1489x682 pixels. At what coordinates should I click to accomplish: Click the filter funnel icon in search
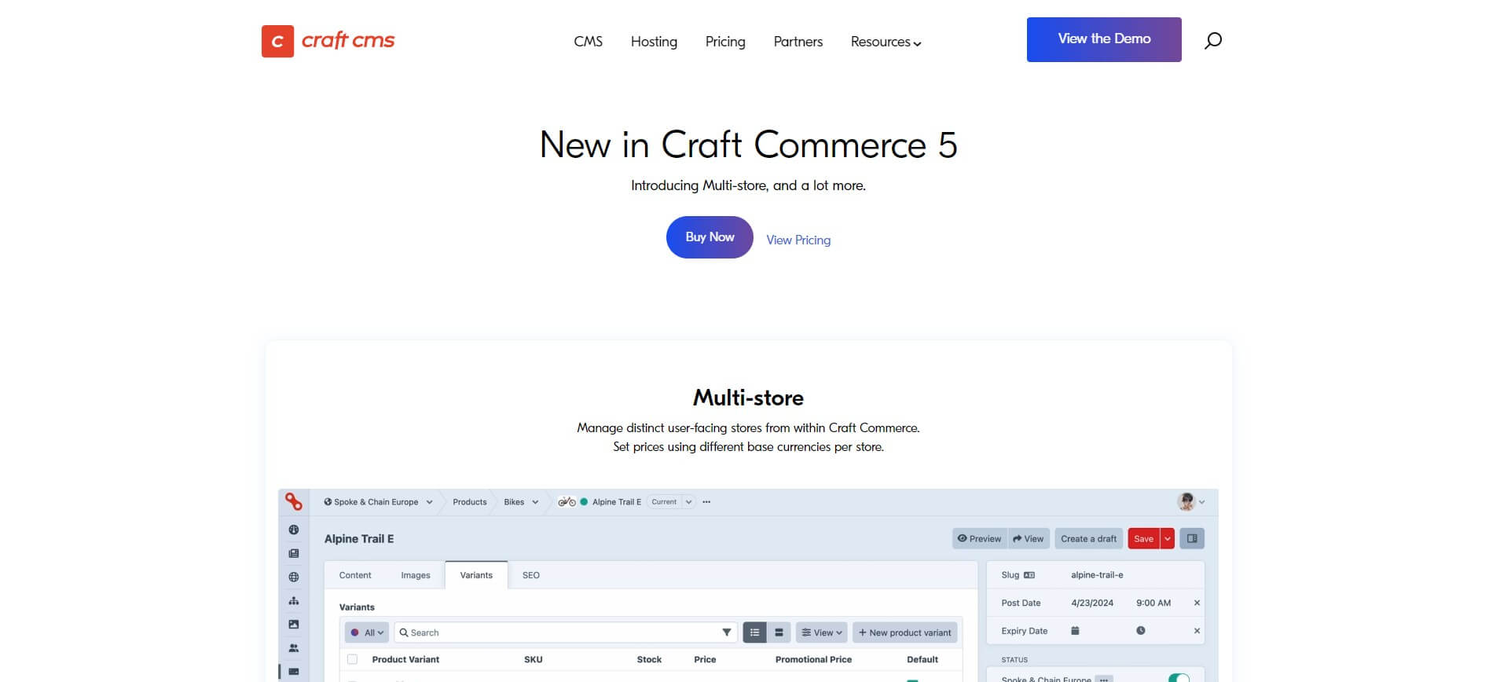(726, 632)
